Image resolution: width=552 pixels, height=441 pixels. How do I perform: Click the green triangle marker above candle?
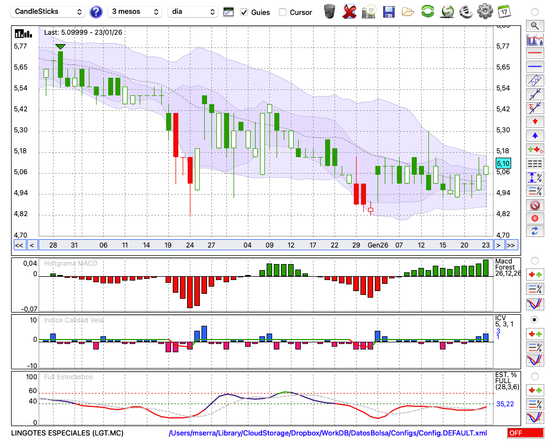[x=61, y=47]
